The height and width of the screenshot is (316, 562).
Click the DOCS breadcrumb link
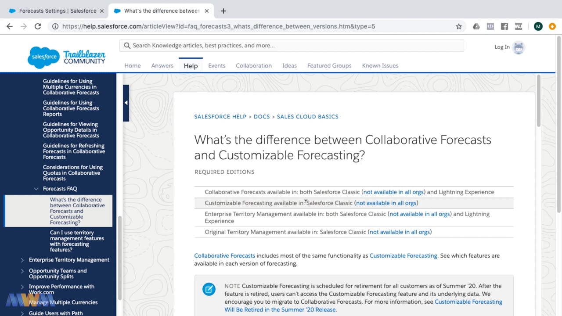coord(262,117)
